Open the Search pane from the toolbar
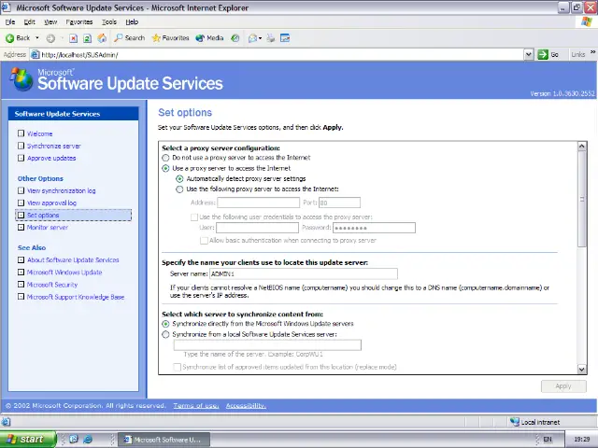This screenshot has width=598, height=448. 129,38
